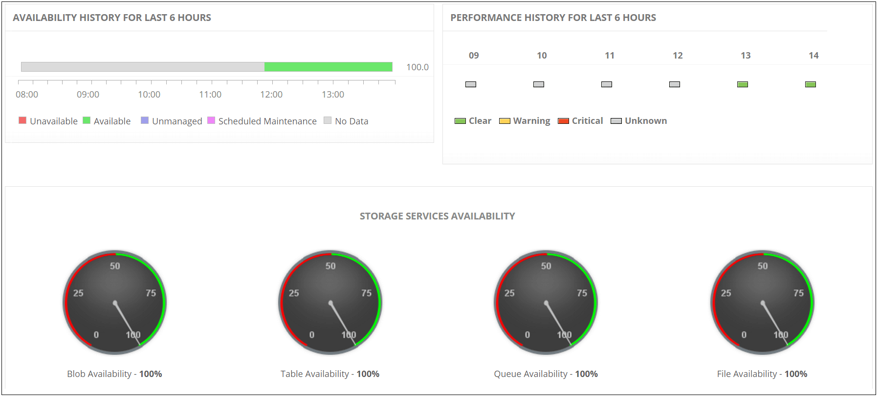Click the gray No Data segment of availability bar
The height and width of the screenshot is (397, 879).
coord(143,67)
